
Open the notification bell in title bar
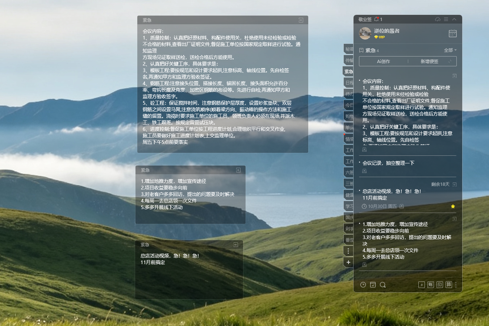pyautogui.click(x=377, y=19)
